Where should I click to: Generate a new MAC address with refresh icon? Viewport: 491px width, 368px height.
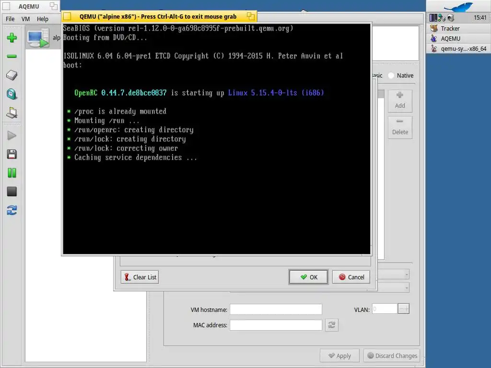click(x=332, y=325)
